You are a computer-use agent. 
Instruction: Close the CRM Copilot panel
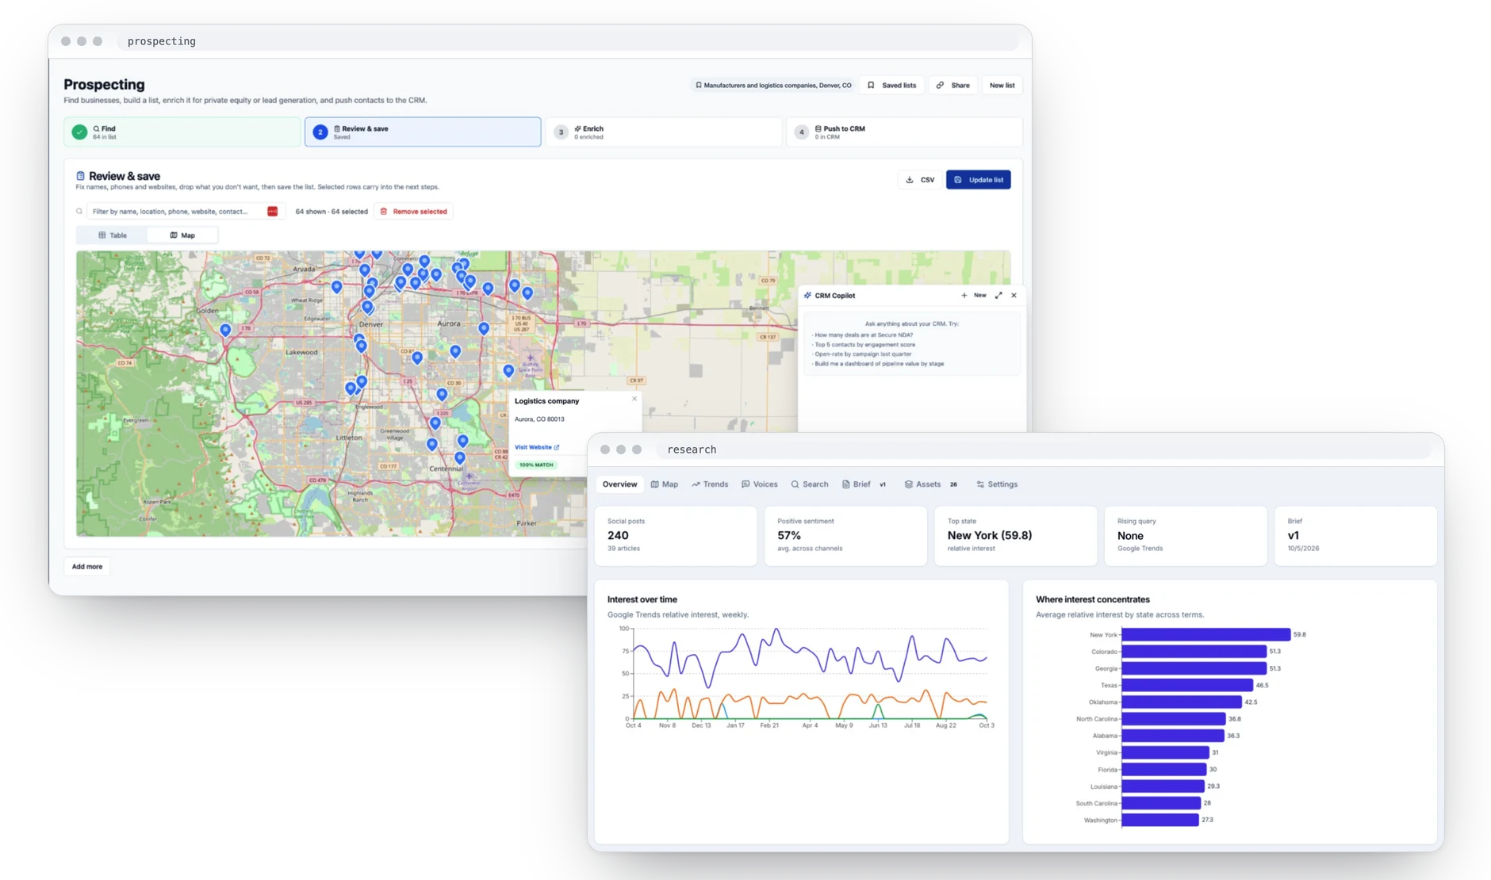point(1014,295)
